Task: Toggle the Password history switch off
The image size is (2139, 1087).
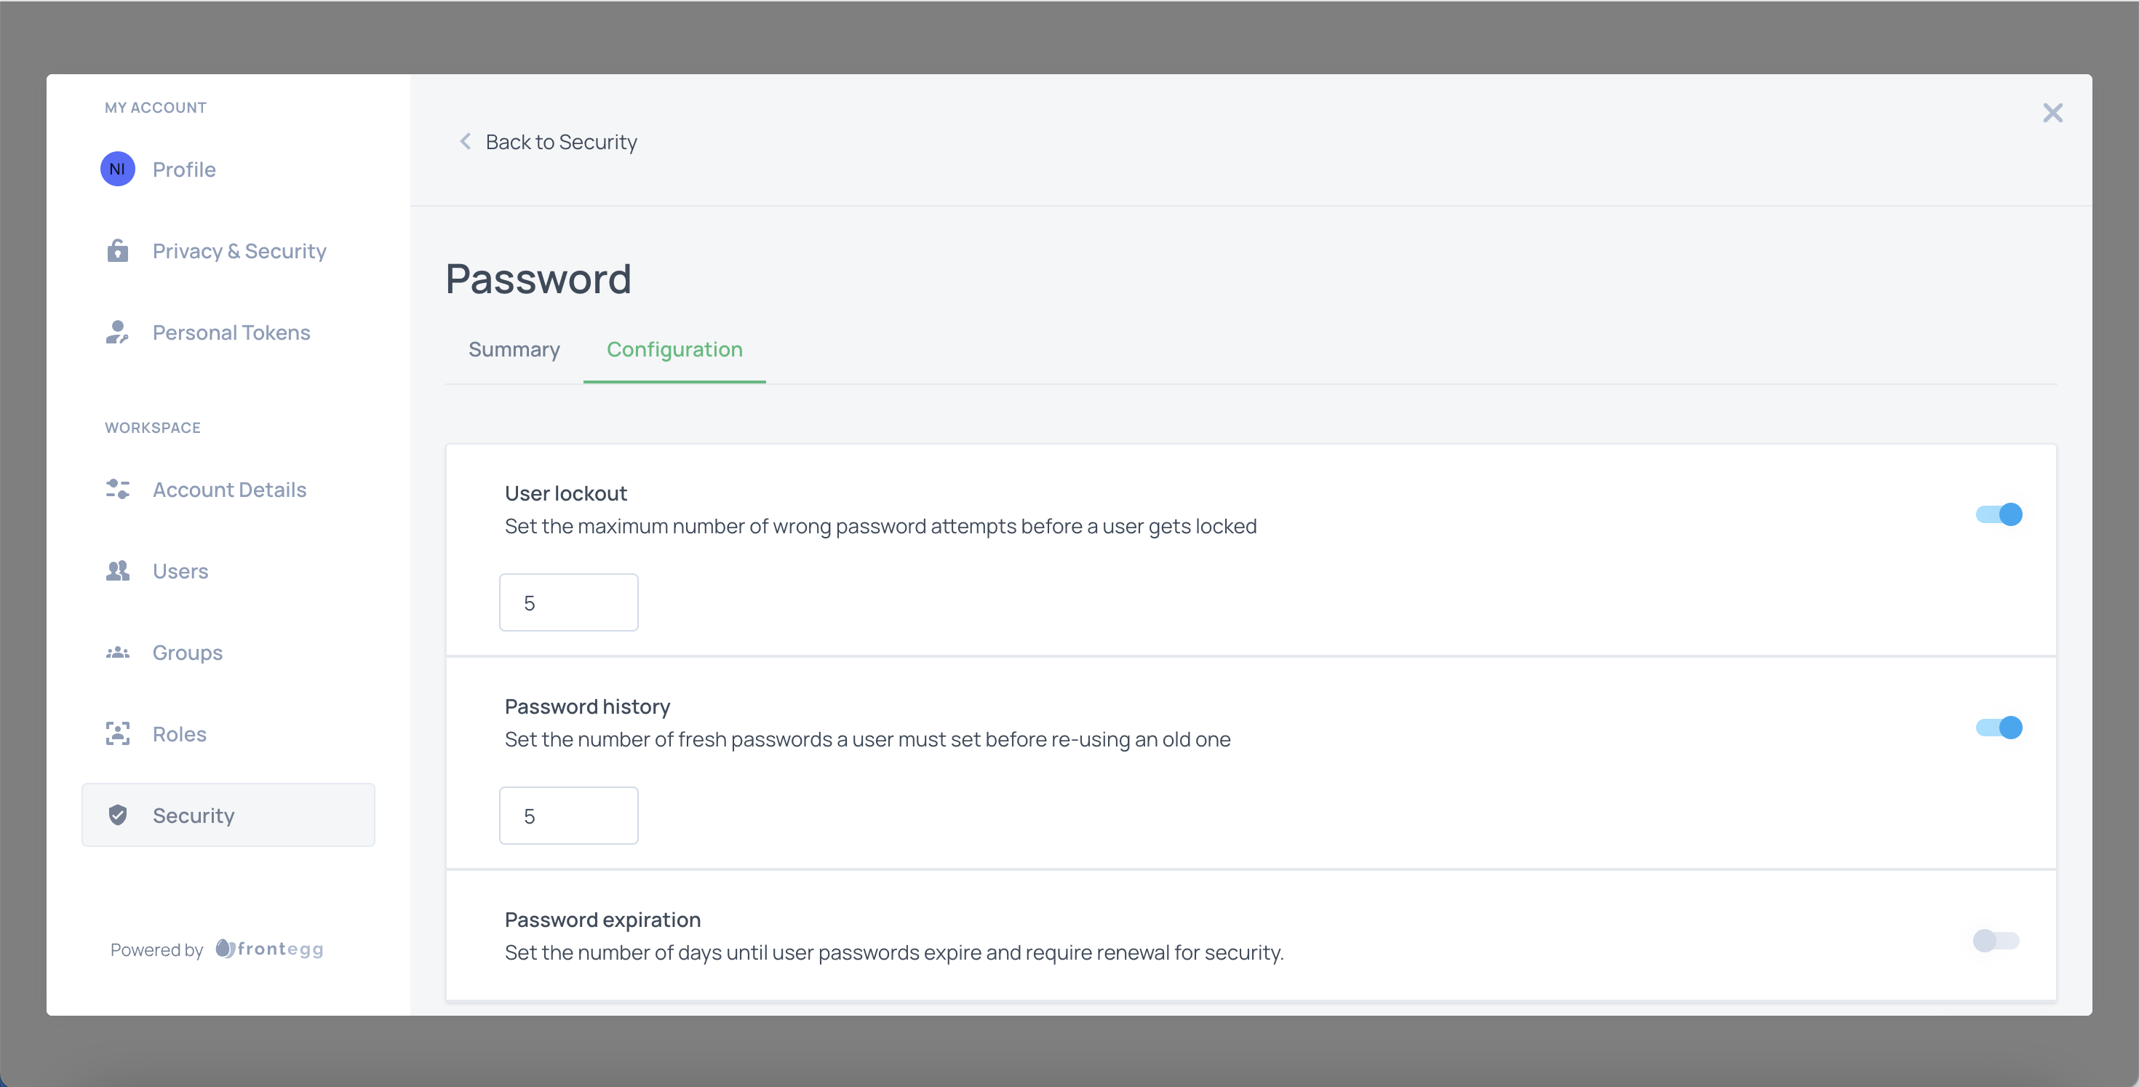Action: click(x=2000, y=727)
